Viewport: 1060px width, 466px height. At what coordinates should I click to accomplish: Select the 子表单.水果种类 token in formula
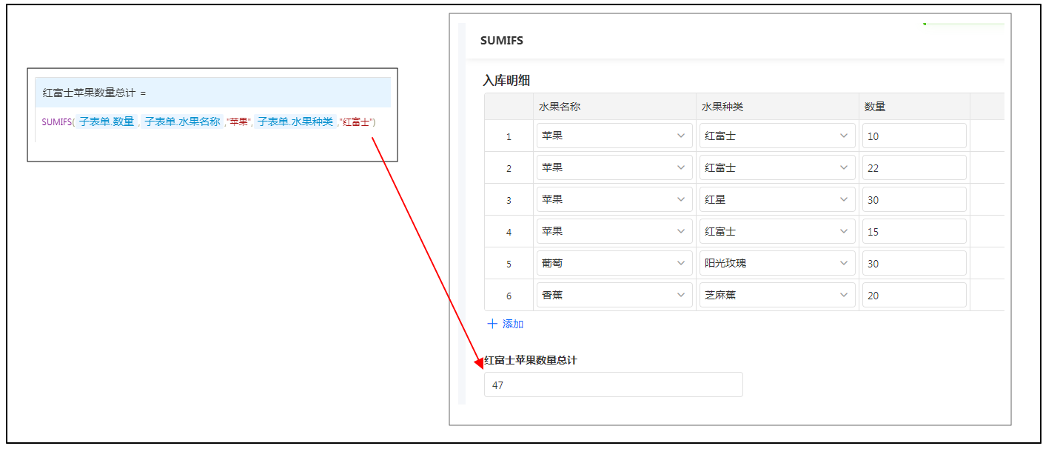pos(295,122)
